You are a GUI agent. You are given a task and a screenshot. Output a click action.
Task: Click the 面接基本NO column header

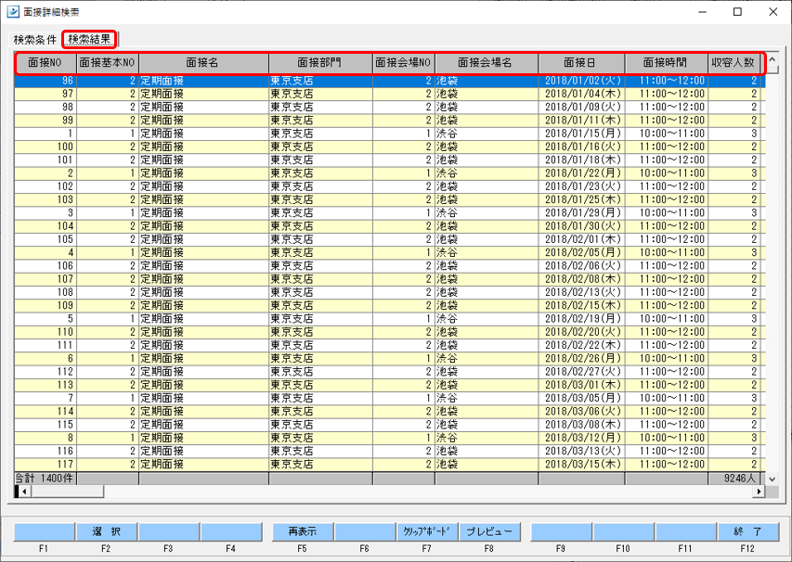coord(107,62)
